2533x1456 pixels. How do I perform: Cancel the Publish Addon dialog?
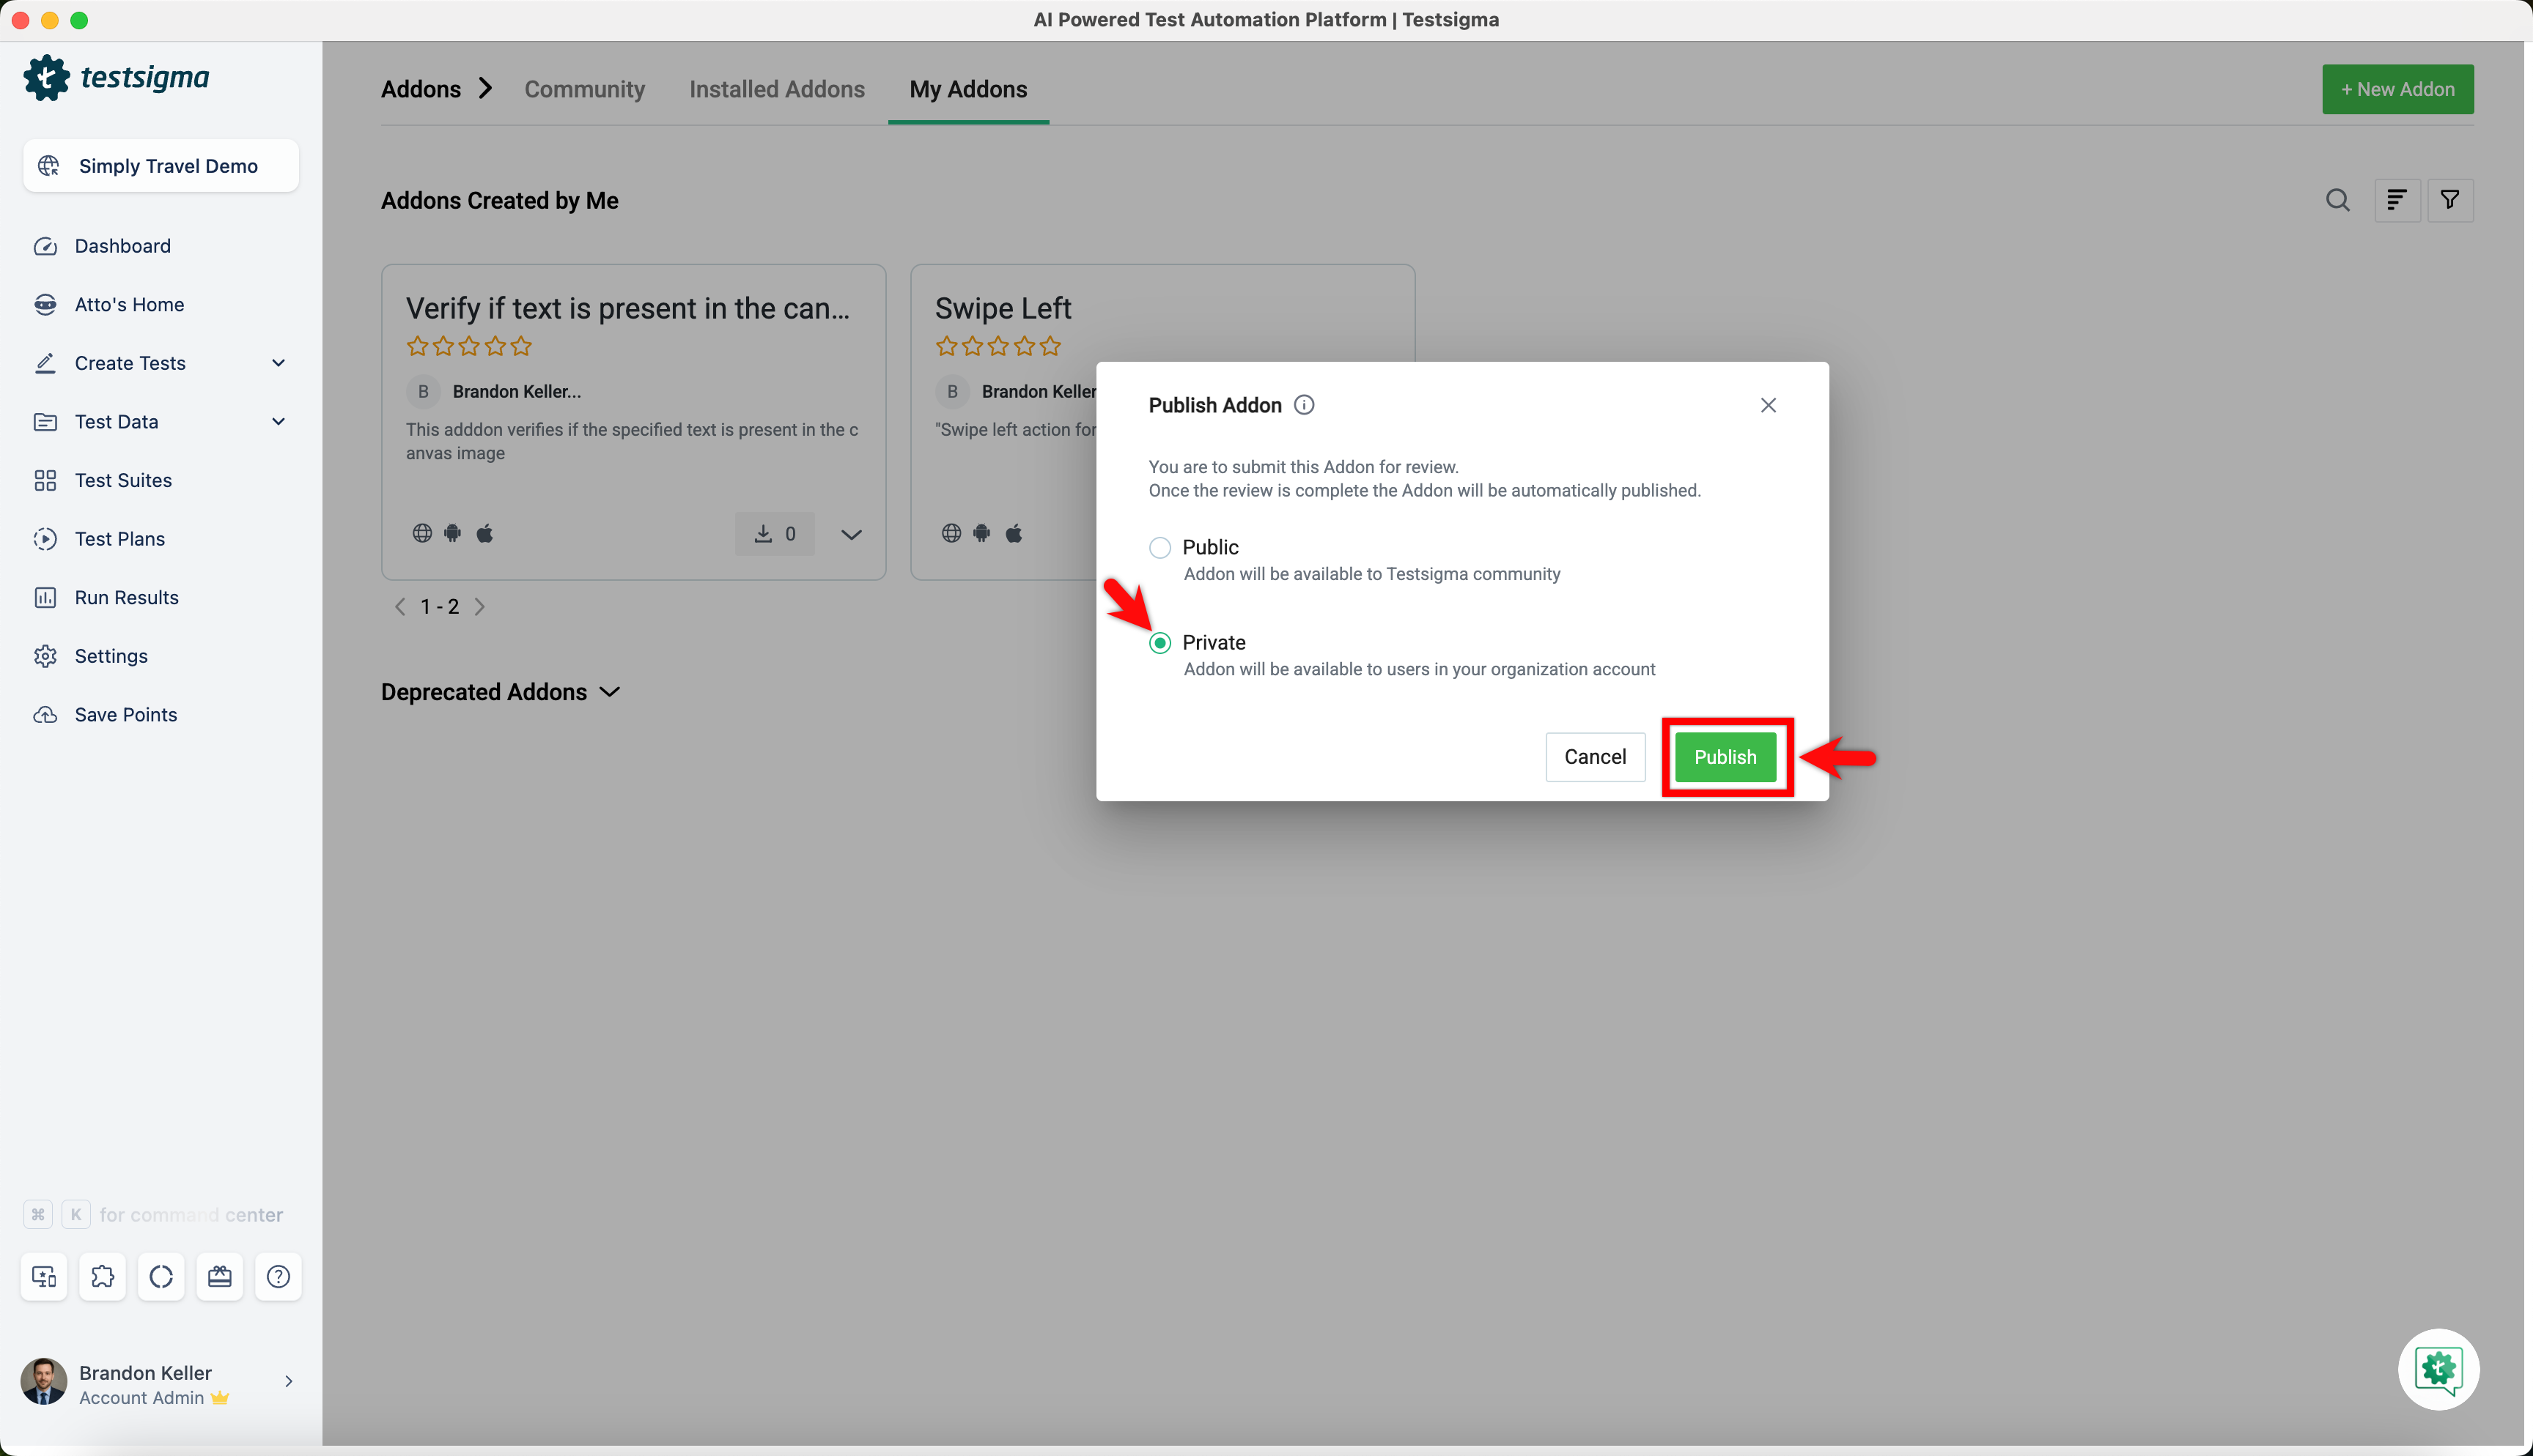[x=1595, y=757]
